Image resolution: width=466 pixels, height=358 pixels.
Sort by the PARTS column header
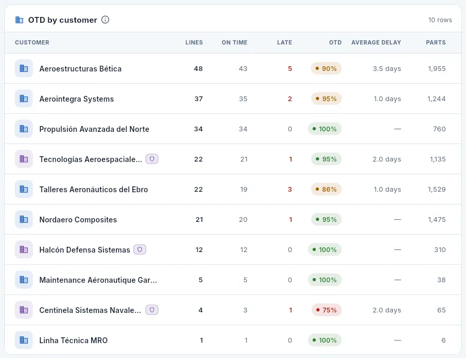coord(436,42)
